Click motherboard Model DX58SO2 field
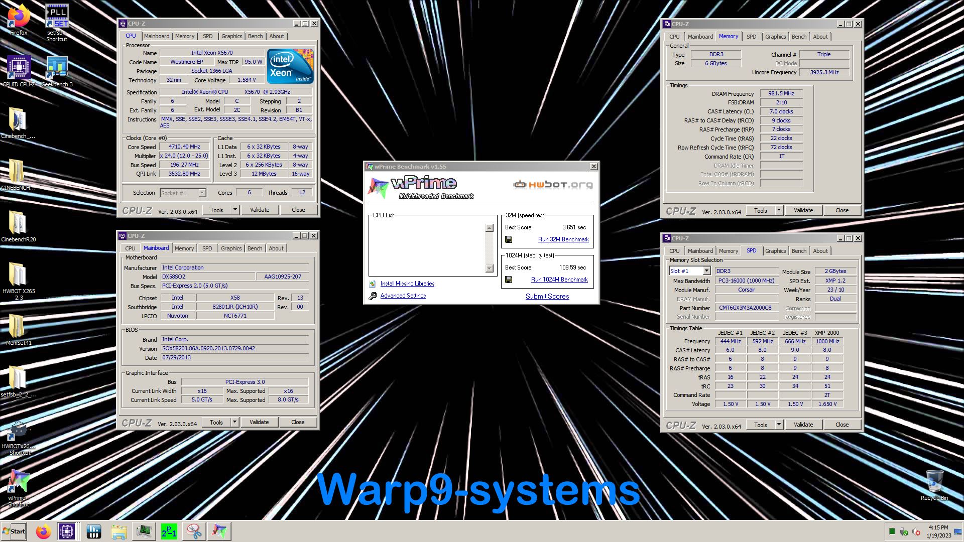 tap(208, 277)
